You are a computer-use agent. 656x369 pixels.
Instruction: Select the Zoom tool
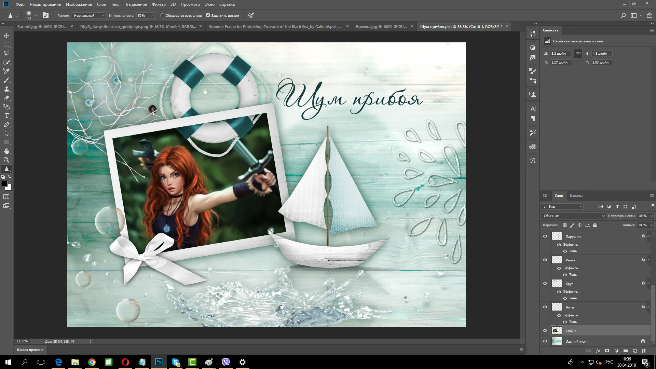coord(6,160)
